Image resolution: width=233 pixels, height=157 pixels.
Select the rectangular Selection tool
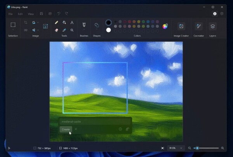pos(13,25)
